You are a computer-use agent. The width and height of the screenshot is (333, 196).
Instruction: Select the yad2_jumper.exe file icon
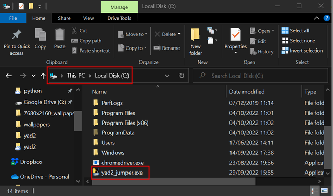pyautogui.click(x=96, y=173)
